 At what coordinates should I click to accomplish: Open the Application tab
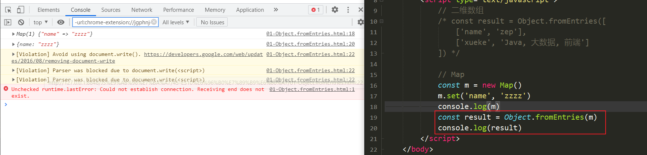pos(250,10)
